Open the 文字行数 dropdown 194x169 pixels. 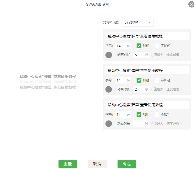click(x=137, y=23)
